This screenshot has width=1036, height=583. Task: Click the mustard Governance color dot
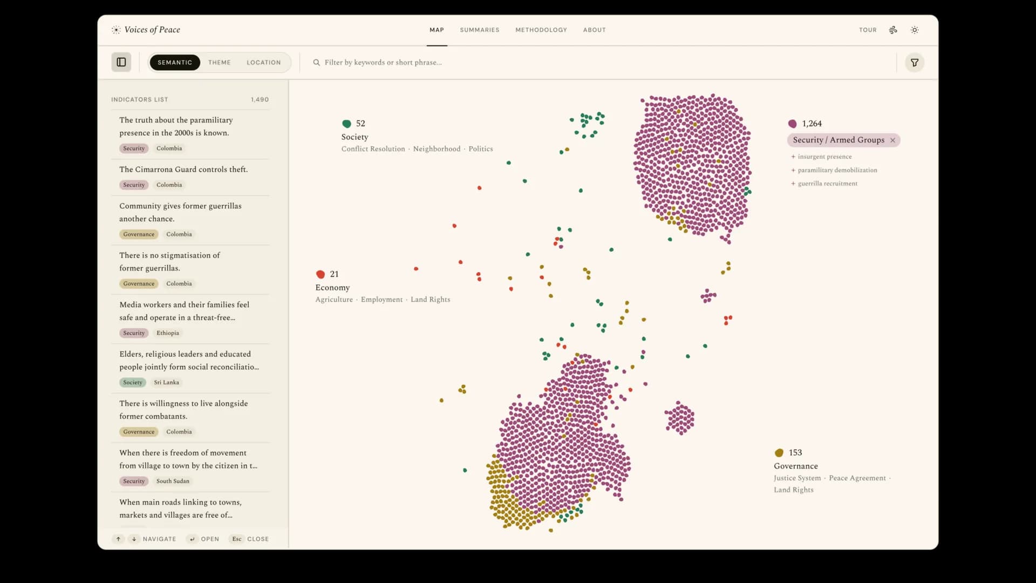coord(779,453)
